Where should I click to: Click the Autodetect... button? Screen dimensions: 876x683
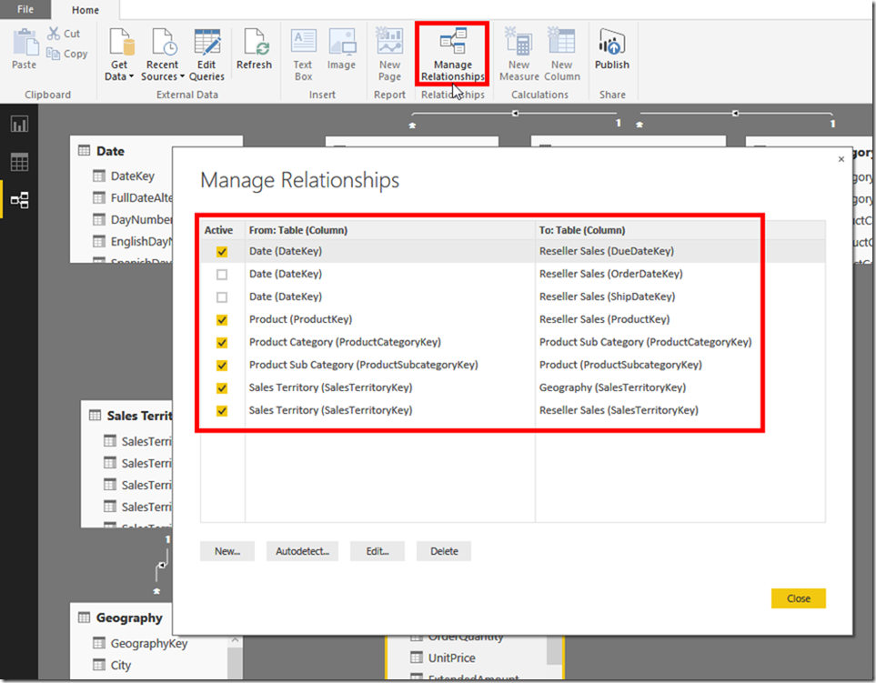[302, 551]
